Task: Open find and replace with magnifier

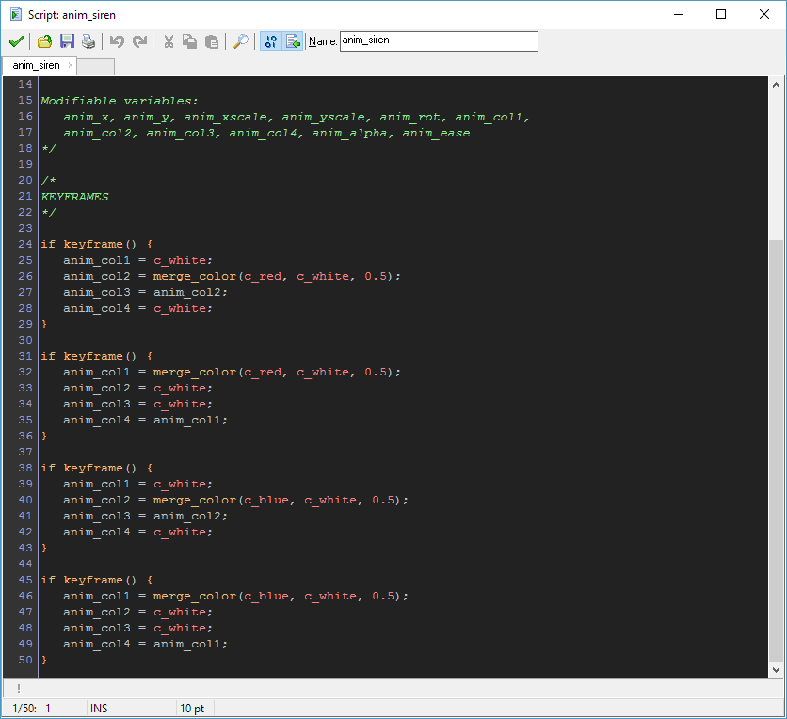Action: [x=241, y=41]
